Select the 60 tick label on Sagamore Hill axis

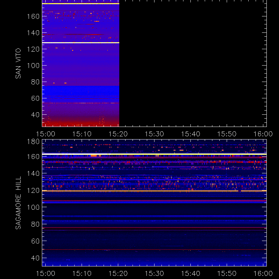point(35,241)
